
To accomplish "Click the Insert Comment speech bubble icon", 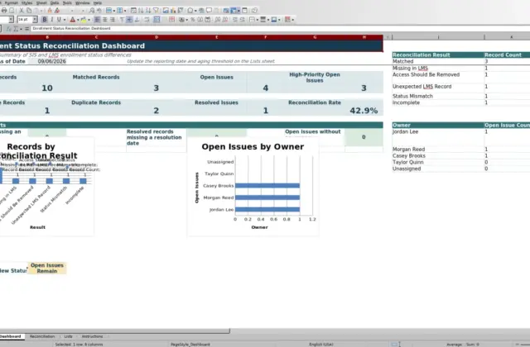I will (x=209, y=11).
